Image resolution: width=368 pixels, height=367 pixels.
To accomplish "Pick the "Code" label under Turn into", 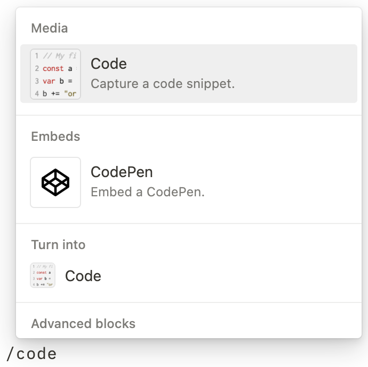I will 83,276.
